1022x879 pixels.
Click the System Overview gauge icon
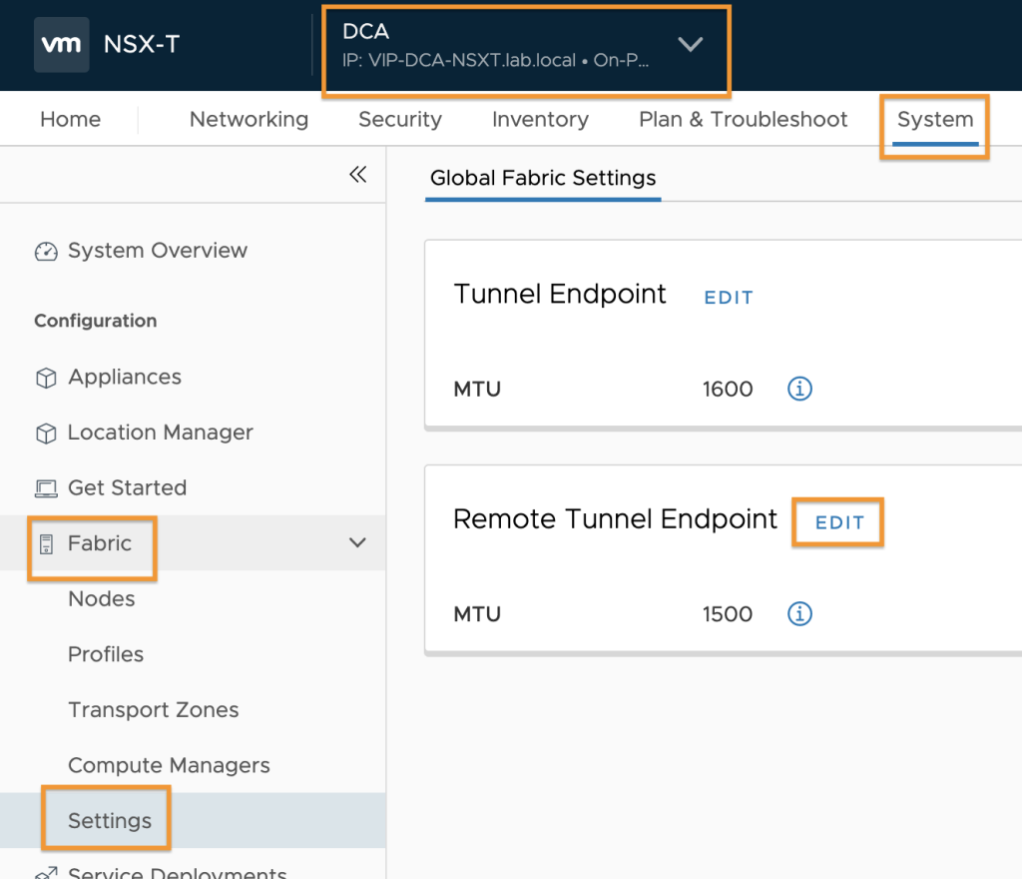(46, 251)
